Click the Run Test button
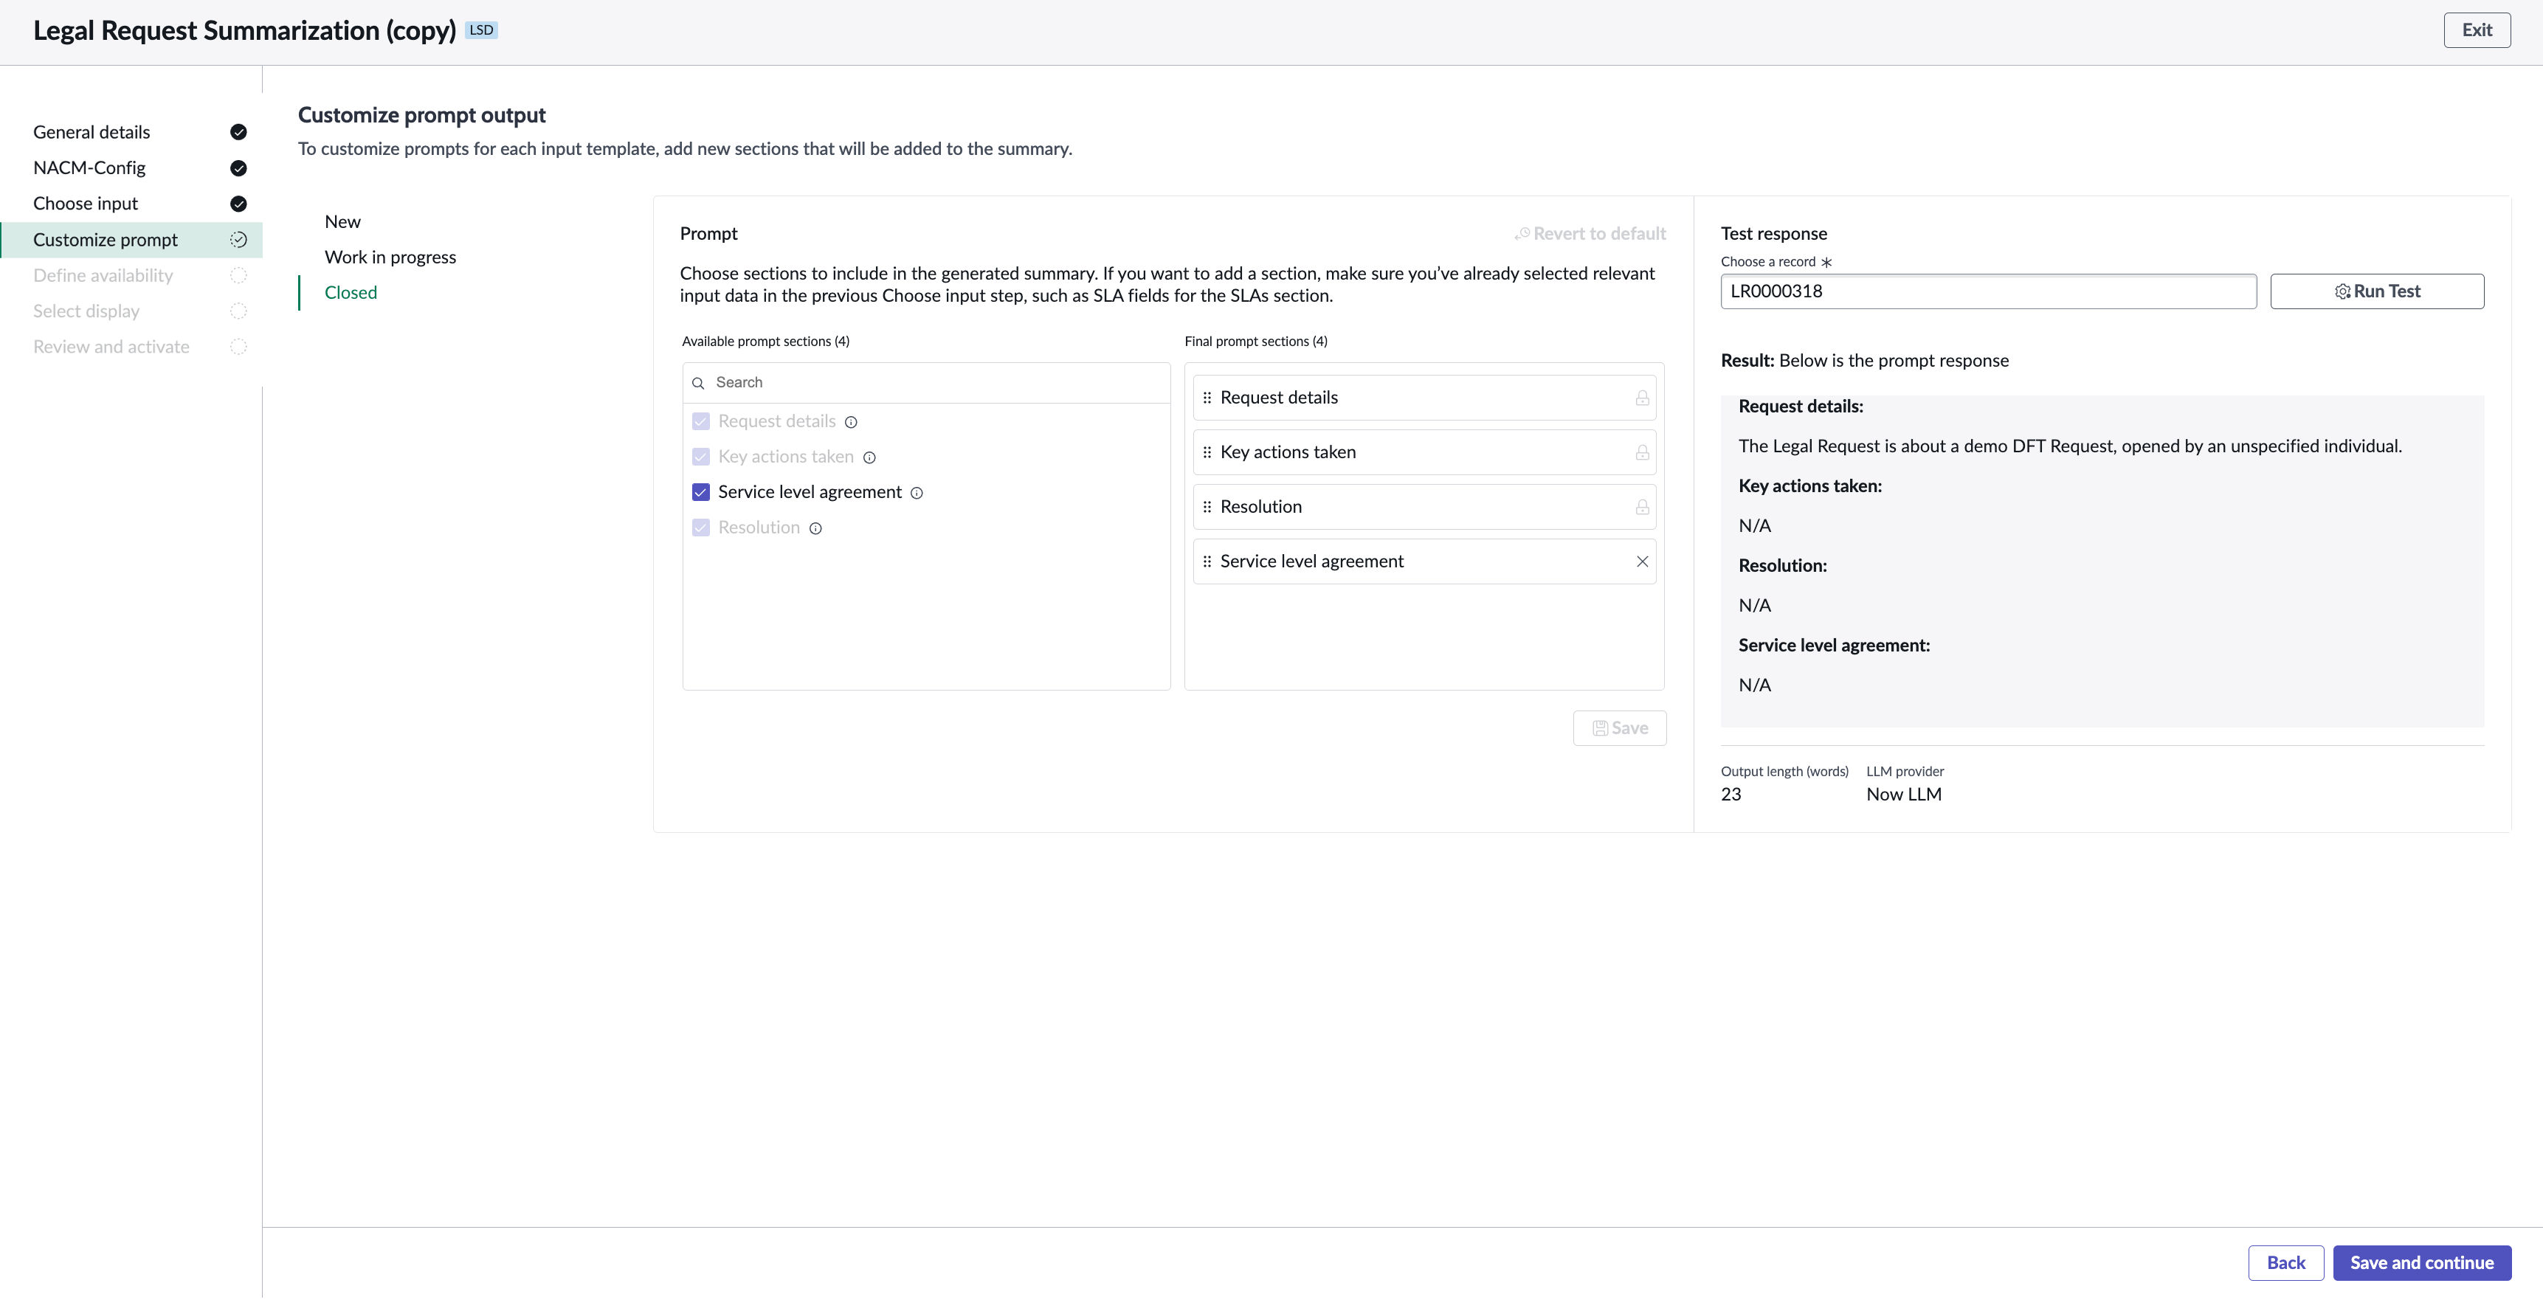Viewport: 2543px width, 1300px height. click(x=2377, y=292)
